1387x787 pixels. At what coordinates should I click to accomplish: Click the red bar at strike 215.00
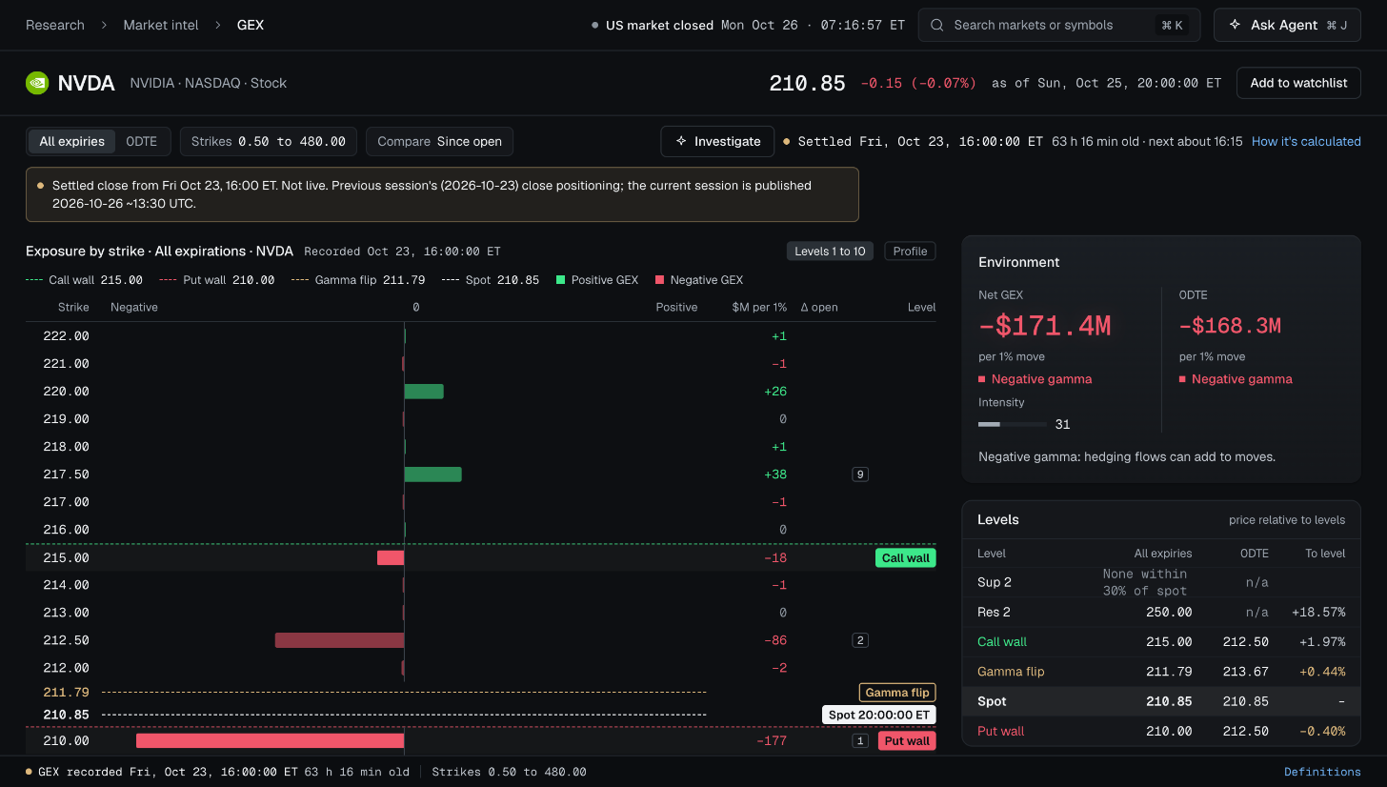click(391, 558)
